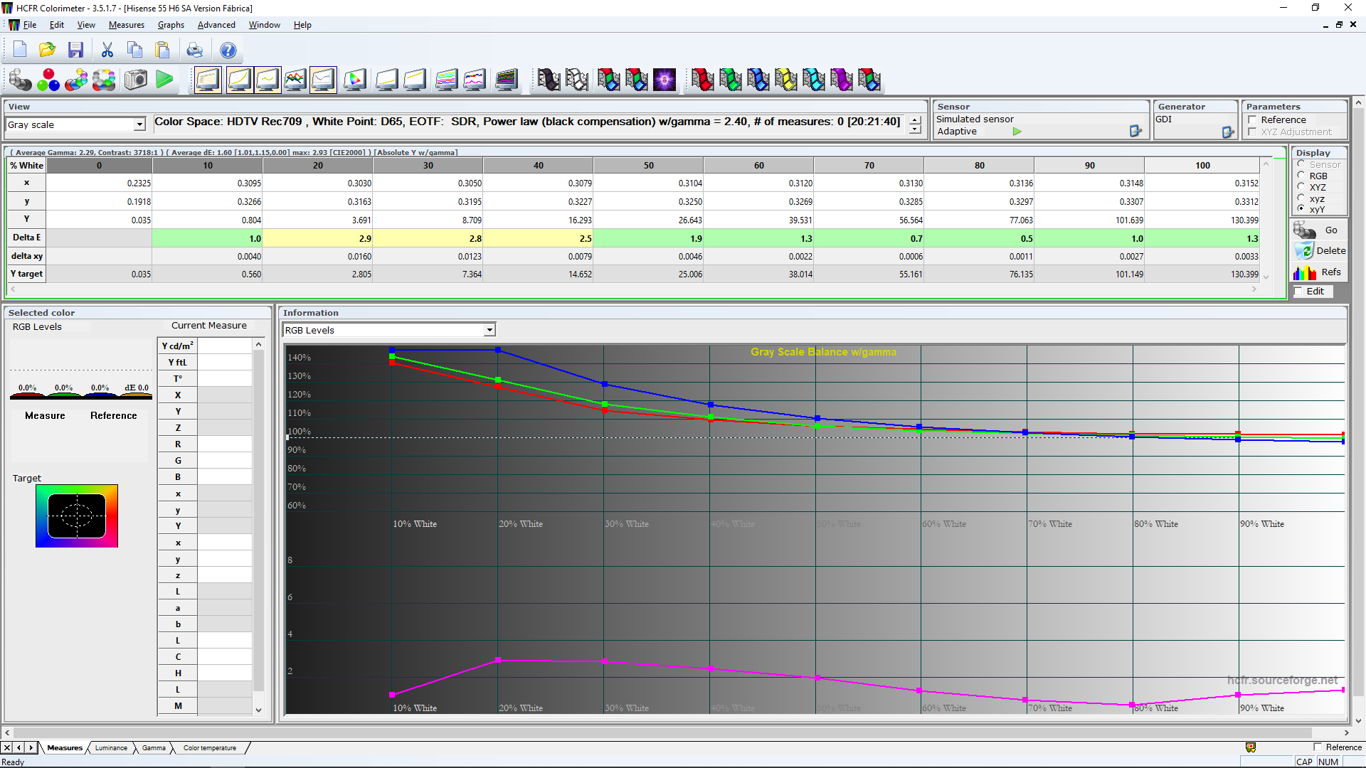
Task: Click the camera measurement icon
Action: [x=135, y=80]
